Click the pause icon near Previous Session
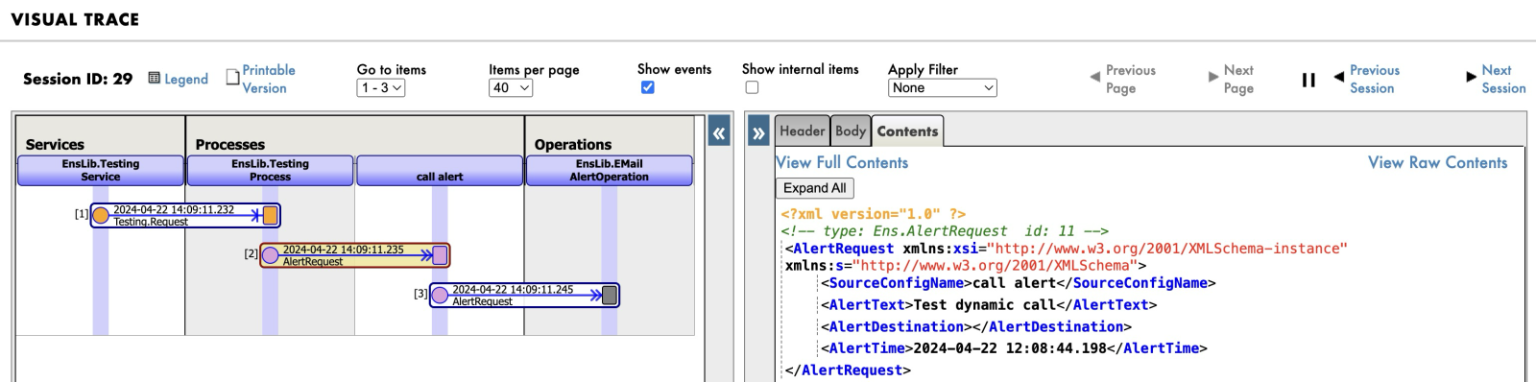The width and height of the screenshot is (1536, 382). pos(1308,80)
